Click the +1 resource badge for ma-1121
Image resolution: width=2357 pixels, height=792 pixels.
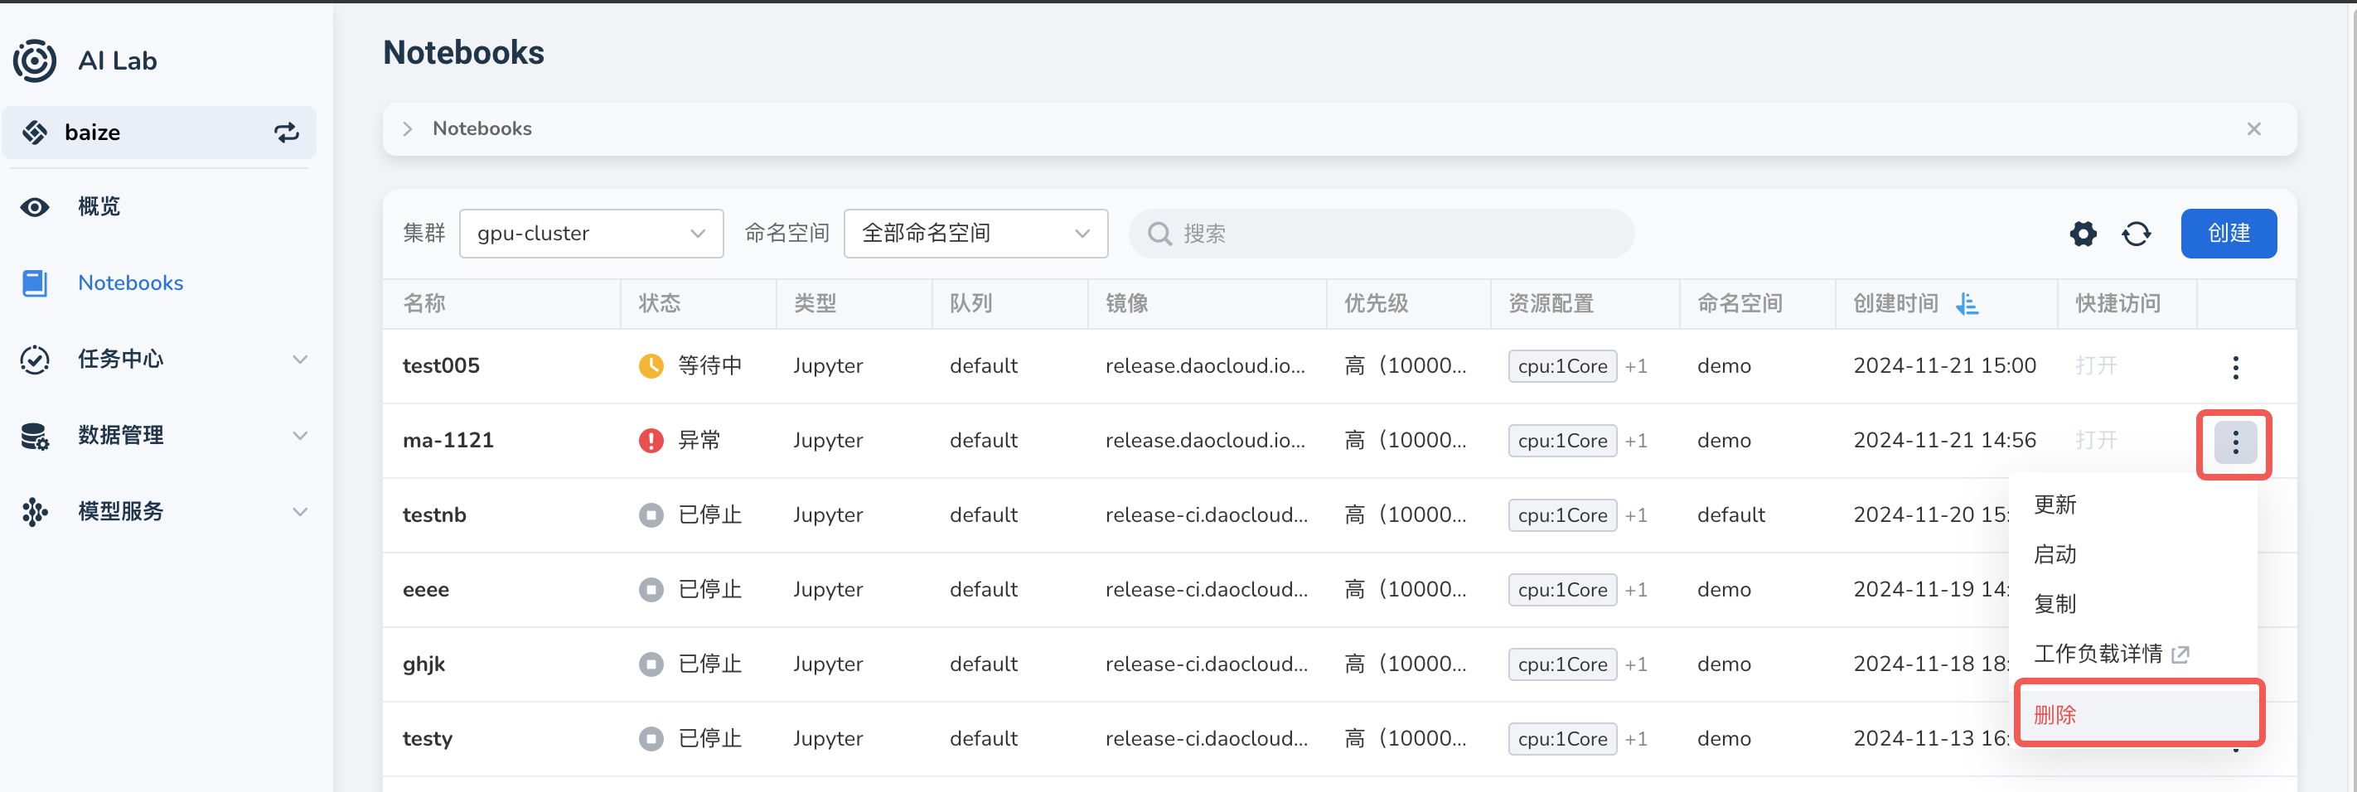tap(1636, 441)
